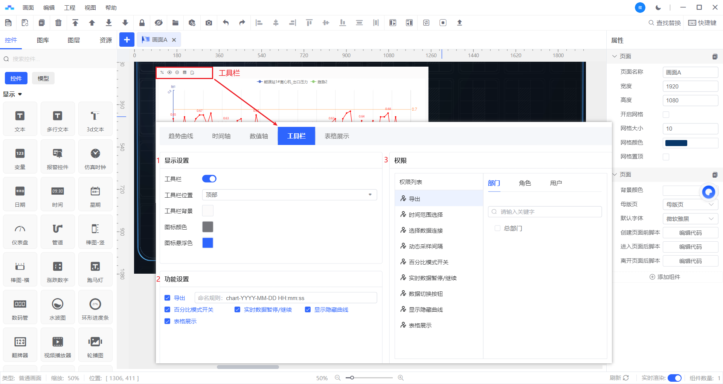
Task: Click the delete trash icon
Action: coord(58,23)
